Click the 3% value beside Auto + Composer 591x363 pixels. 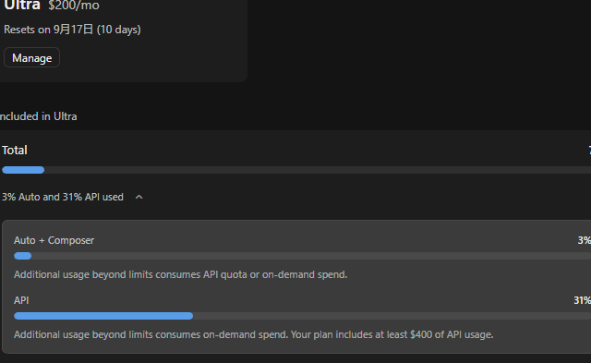[x=585, y=240]
